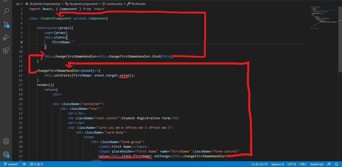
Task: Toggle editor language mode from JavaScript
Action: (316, 164)
